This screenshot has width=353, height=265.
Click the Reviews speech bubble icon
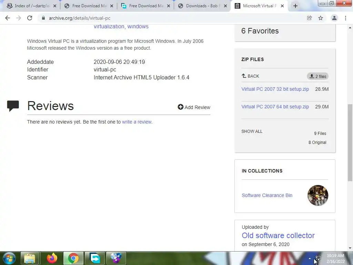pyautogui.click(x=13, y=106)
